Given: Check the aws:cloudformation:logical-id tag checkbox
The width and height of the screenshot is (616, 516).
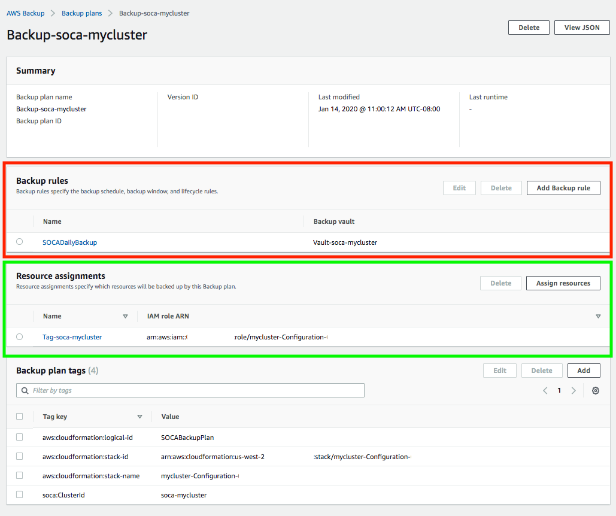Looking at the screenshot, I should [20, 437].
